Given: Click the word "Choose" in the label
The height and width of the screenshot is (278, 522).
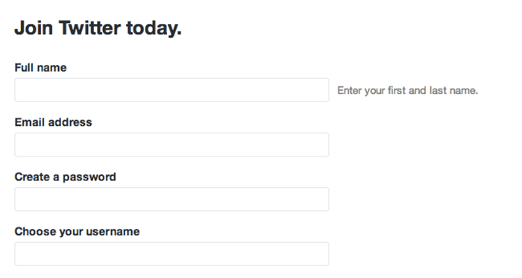Looking at the screenshot, I should tap(35, 232).
